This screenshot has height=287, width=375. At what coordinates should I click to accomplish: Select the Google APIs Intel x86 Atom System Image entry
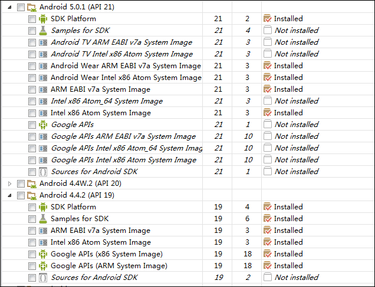point(124,160)
